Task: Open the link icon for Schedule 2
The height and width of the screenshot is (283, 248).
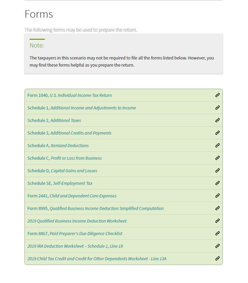Action: pos(217,120)
